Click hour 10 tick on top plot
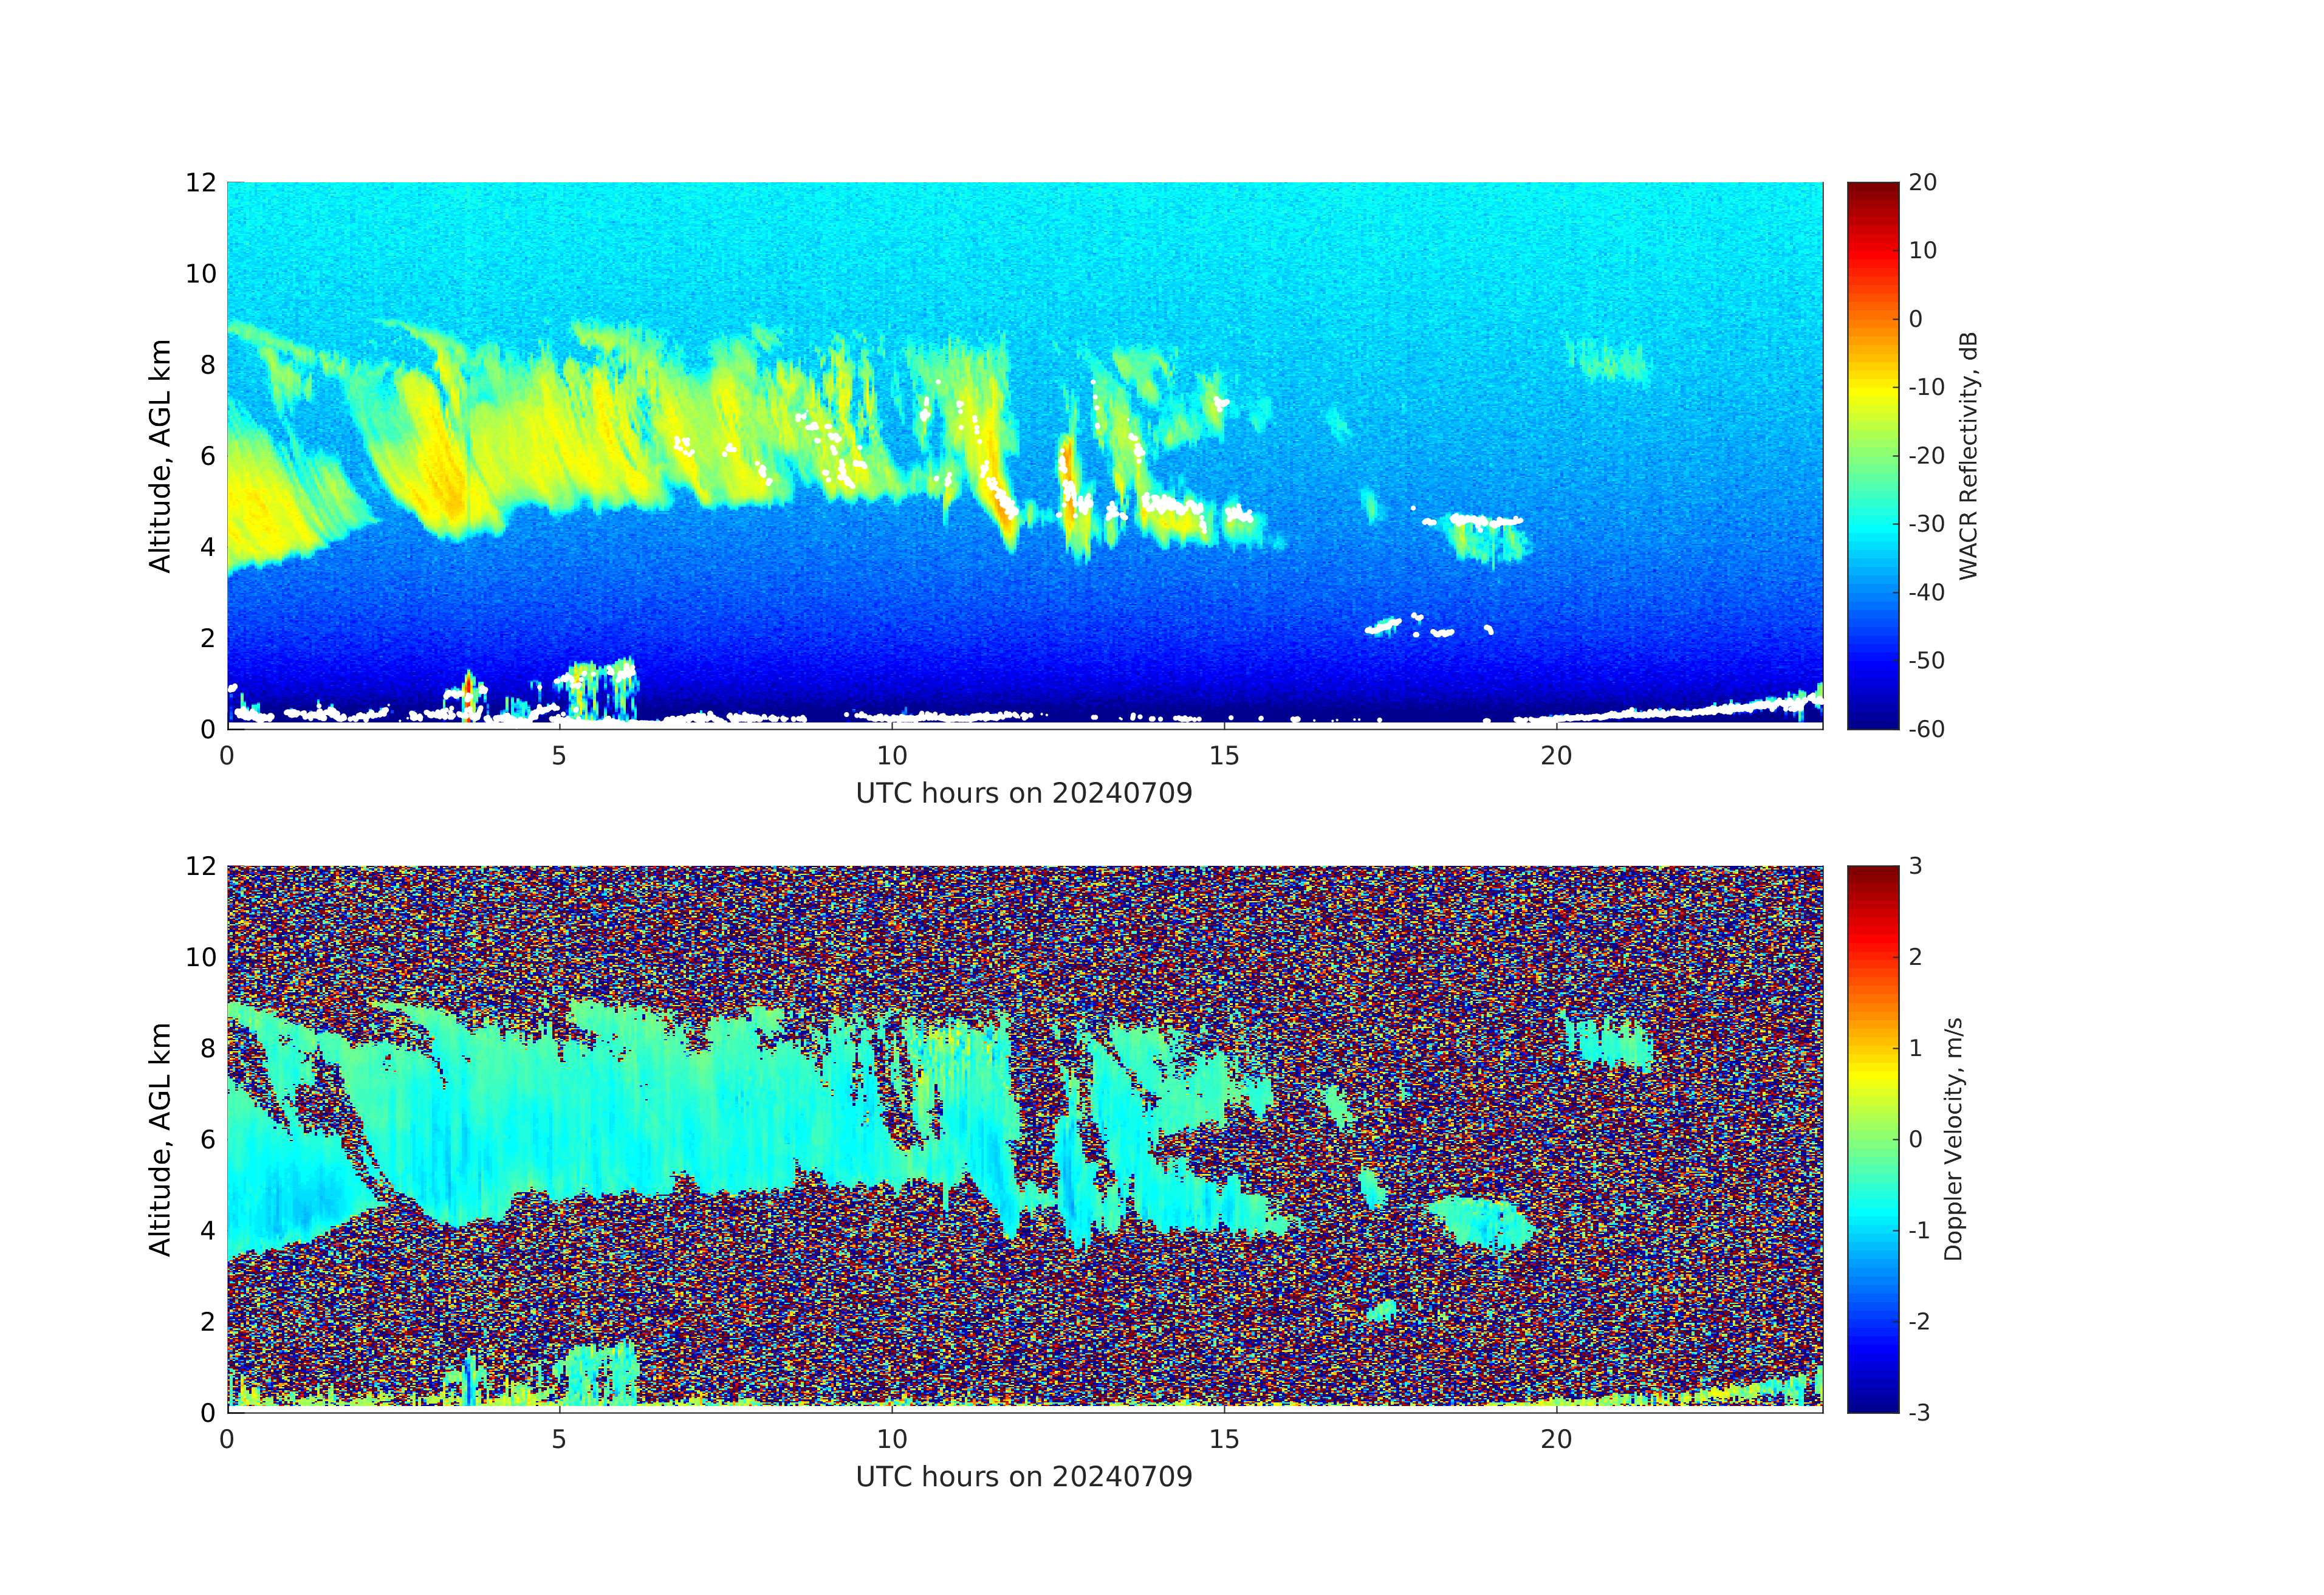This screenshot has width=2324, height=1595. [x=891, y=756]
